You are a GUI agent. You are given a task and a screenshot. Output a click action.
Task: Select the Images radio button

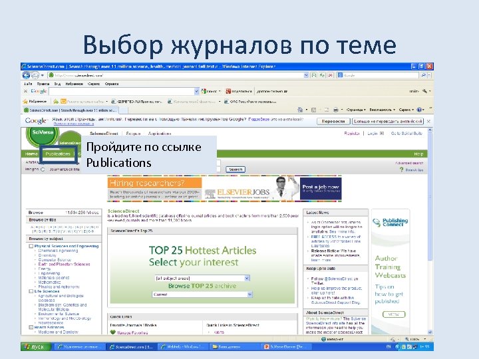coord(43,170)
